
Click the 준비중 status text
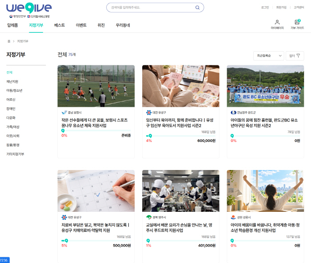click(x=126, y=135)
